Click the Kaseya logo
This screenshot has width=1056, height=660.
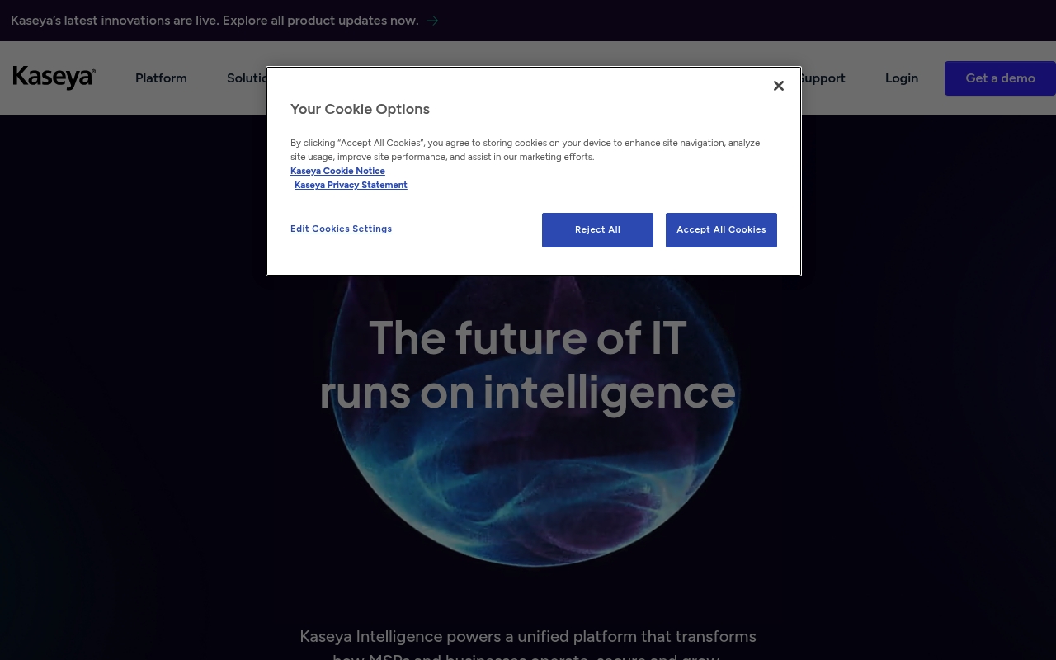[x=54, y=78]
